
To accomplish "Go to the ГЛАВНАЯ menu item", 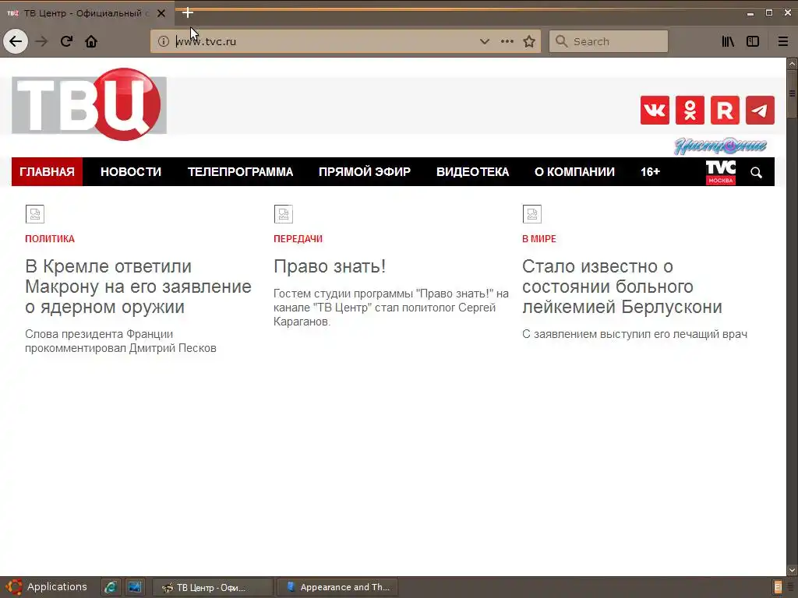I will (47, 172).
